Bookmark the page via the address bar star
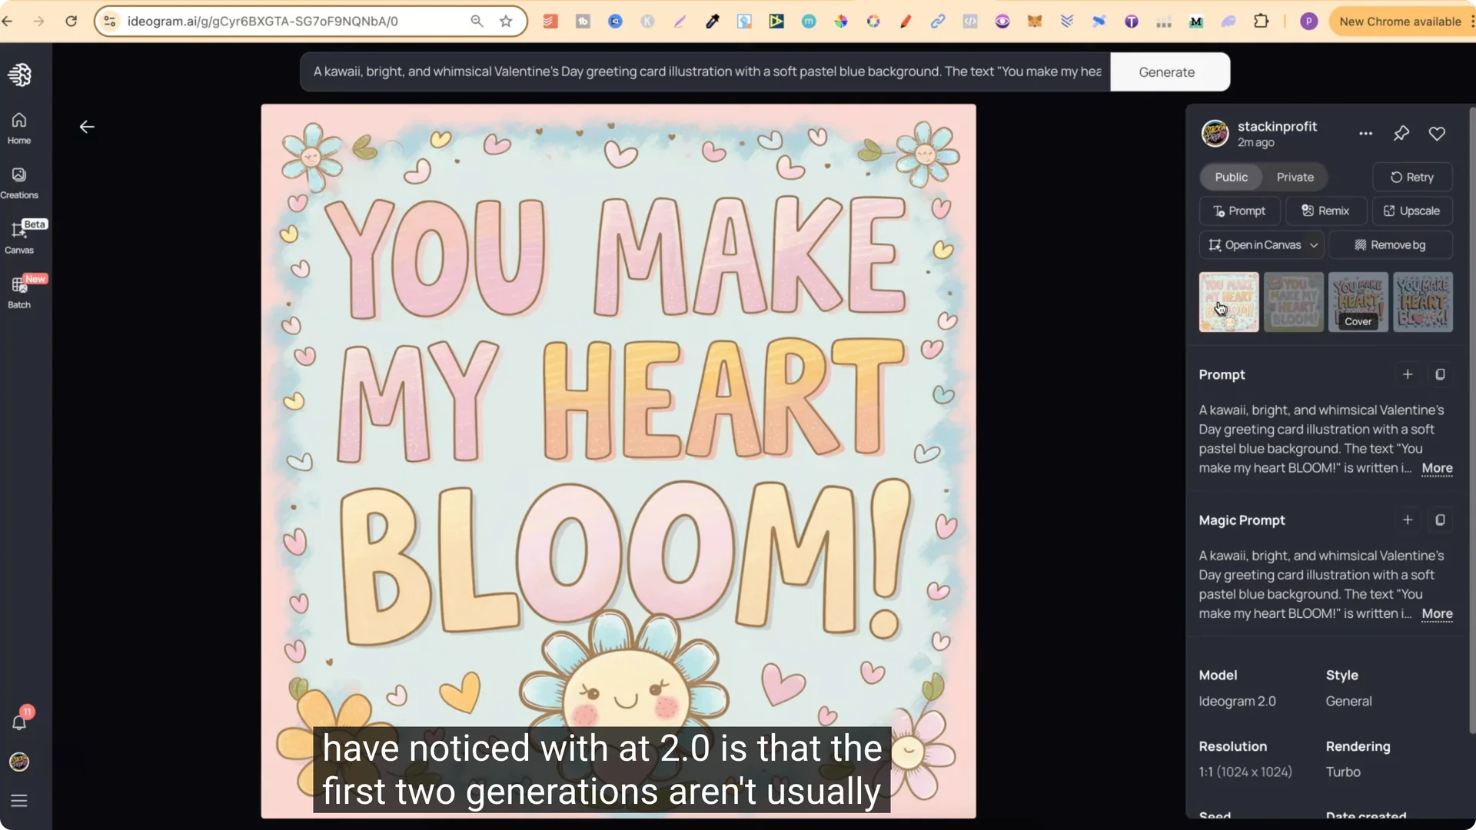The width and height of the screenshot is (1476, 830). 506,21
